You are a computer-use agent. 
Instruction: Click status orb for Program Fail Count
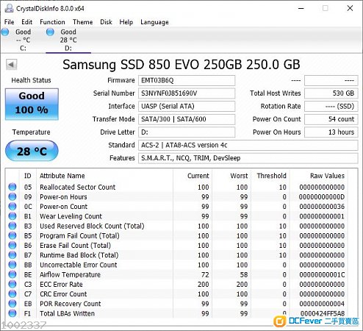pos(12,235)
